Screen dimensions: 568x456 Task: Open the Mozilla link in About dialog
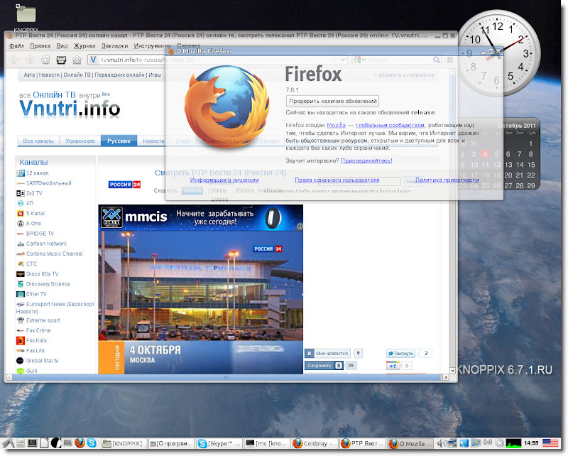pyautogui.click(x=336, y=125)
